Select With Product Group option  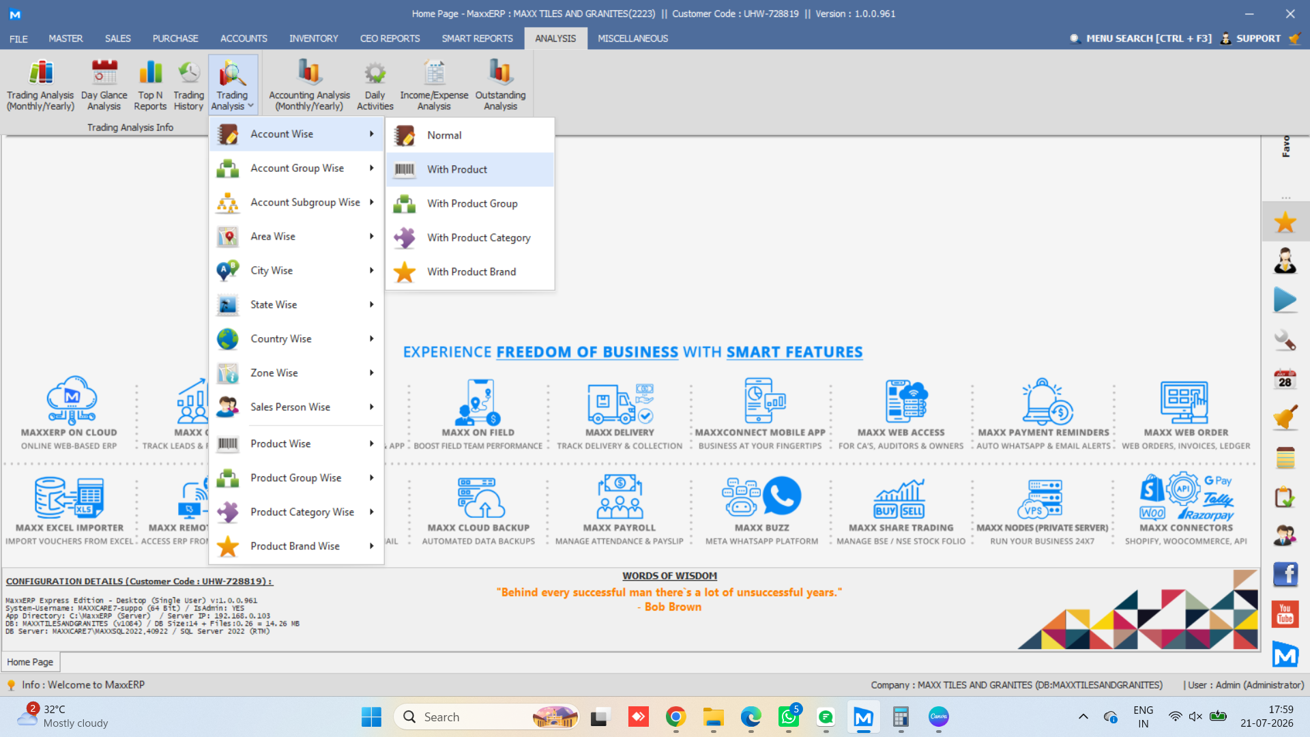[x=470, y=204]
